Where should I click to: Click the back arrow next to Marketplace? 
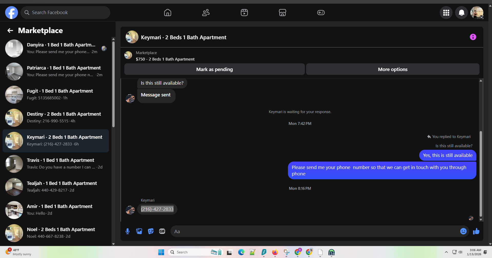click(10, 31)
